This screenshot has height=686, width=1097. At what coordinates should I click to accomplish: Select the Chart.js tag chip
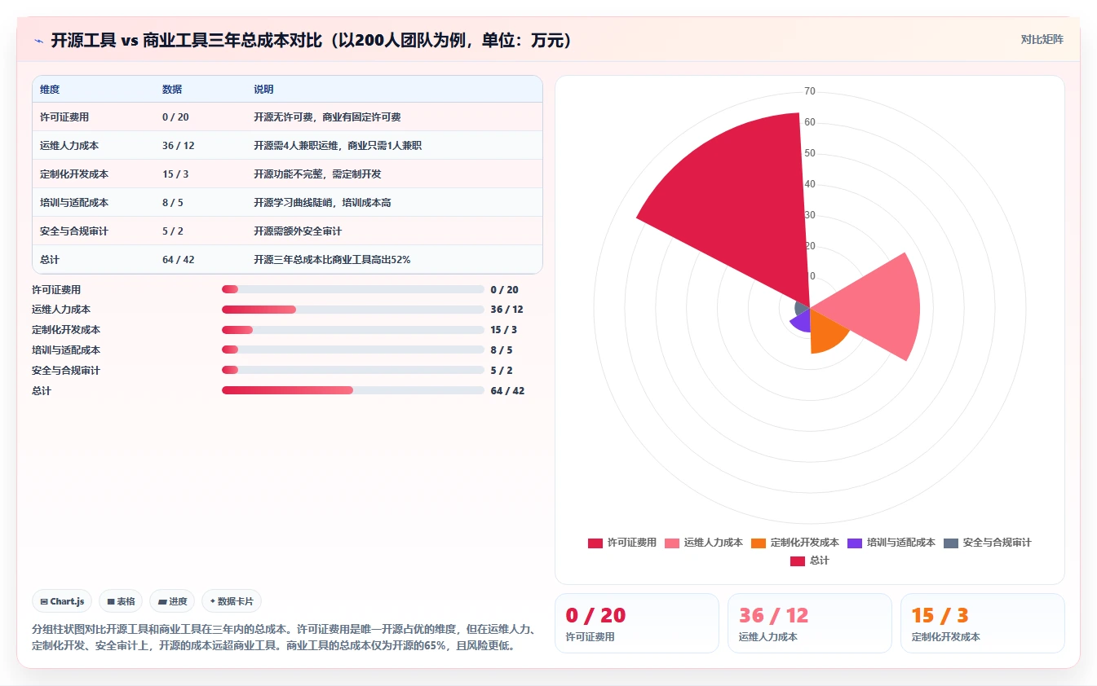pyautogui.click(x=62, y=601)
